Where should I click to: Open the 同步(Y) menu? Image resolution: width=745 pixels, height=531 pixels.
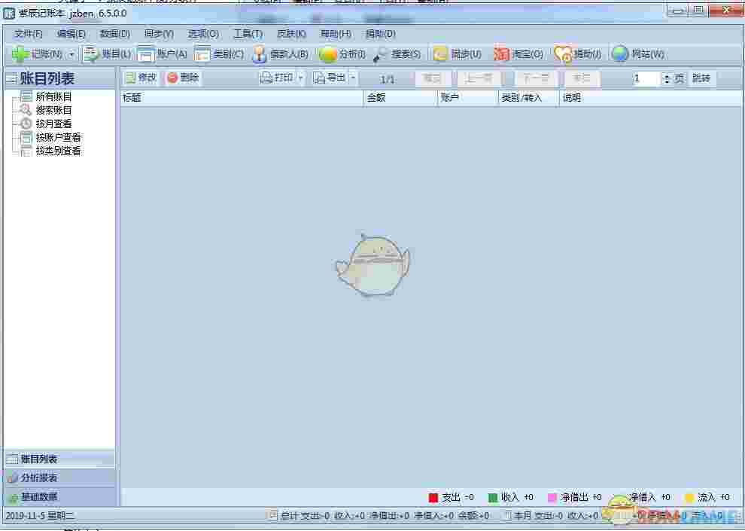(159, 34)
